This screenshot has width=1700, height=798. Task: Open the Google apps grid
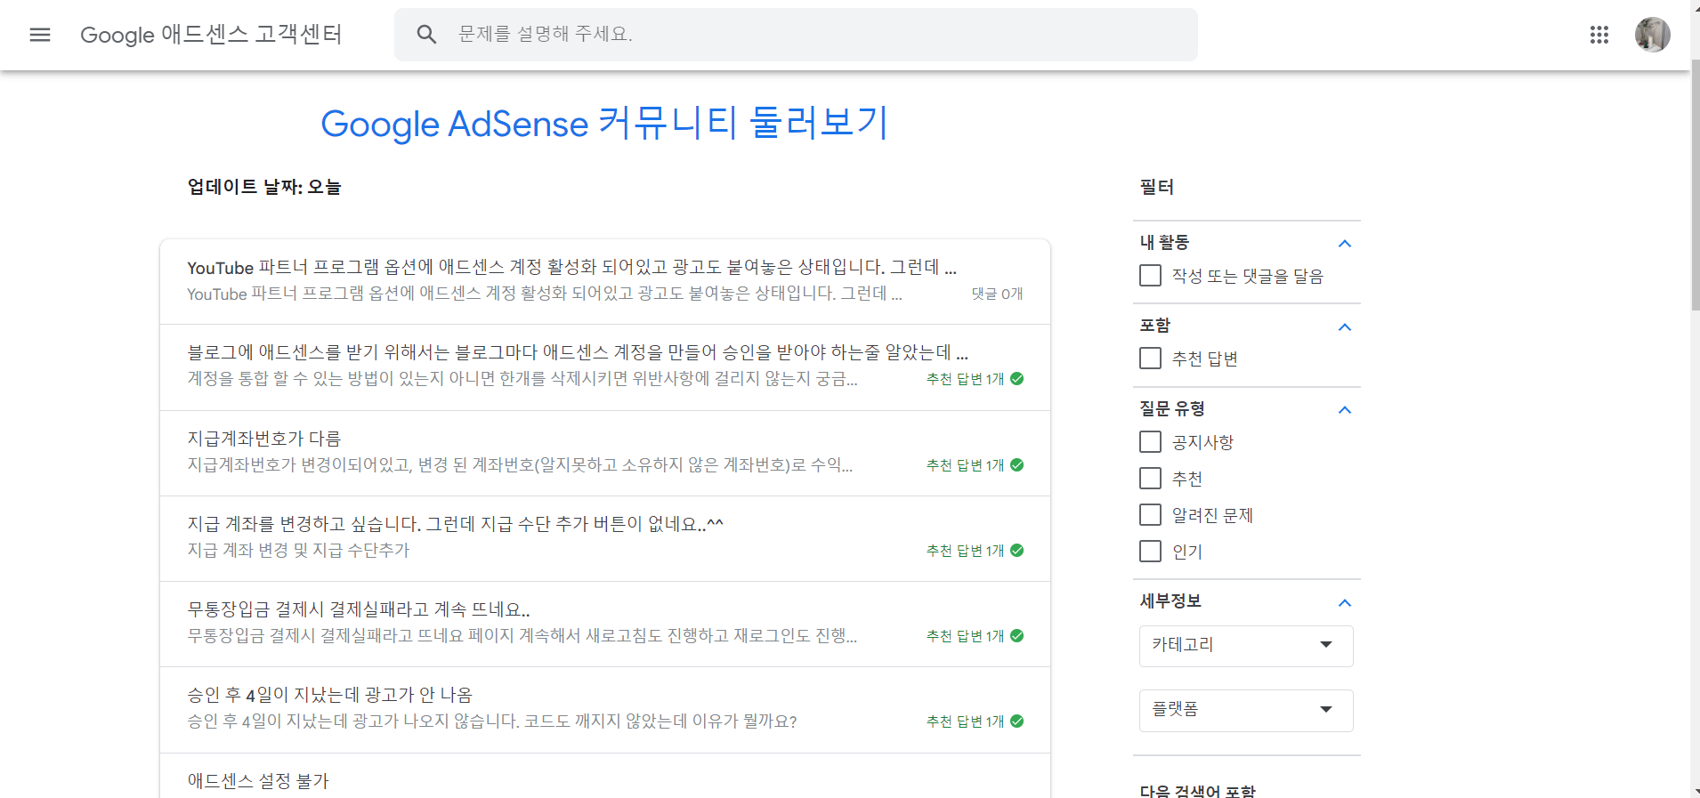click(x=1599, y=35)
